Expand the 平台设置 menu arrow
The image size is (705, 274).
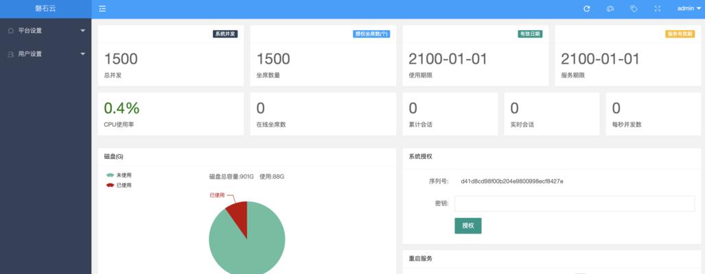tap(82, 31)
